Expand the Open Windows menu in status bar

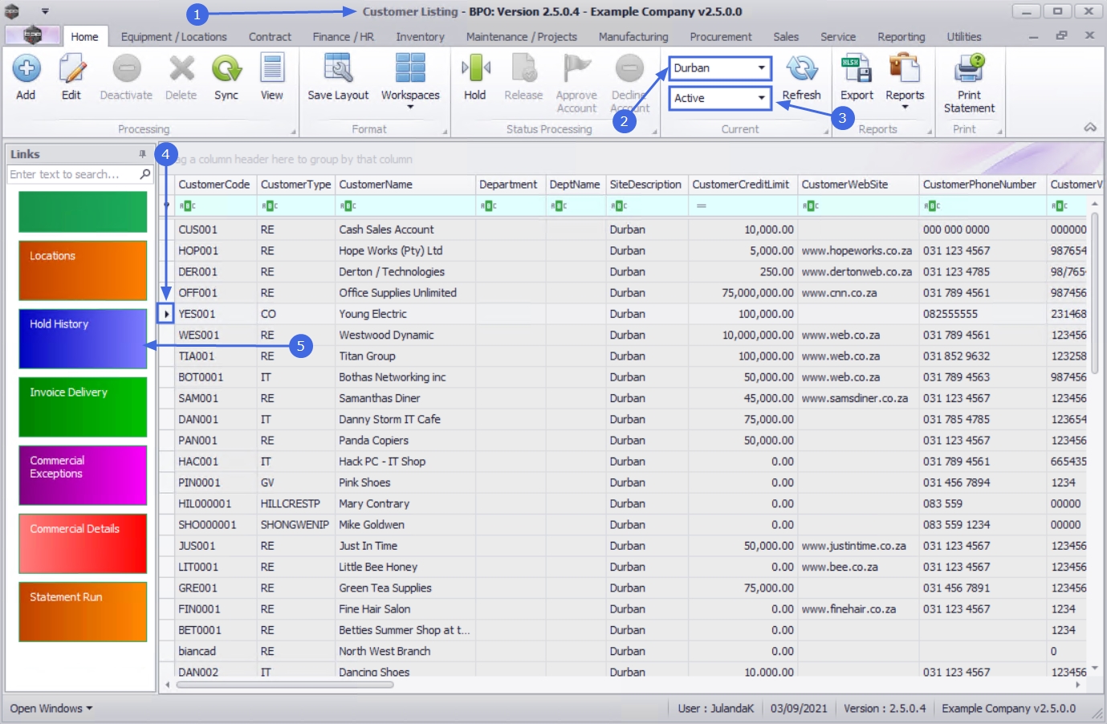pyautogui.click(x=51, y=709)
